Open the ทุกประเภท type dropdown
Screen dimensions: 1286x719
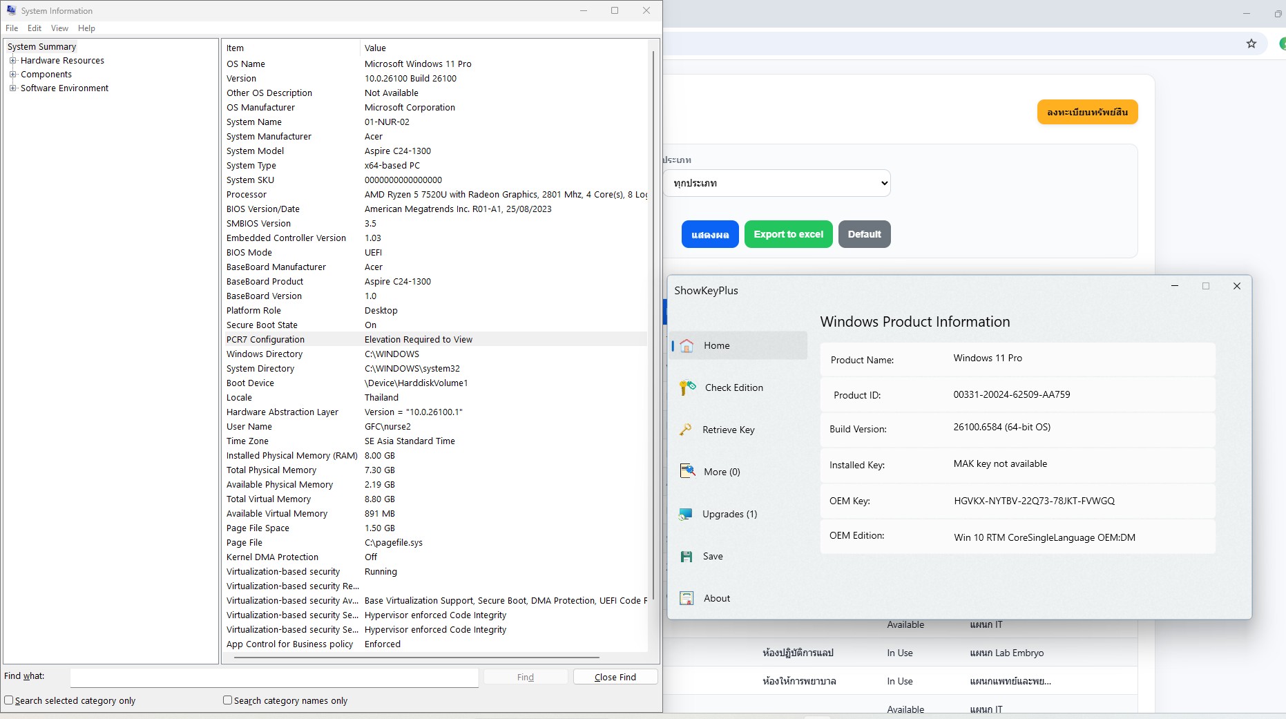point(777,183)
